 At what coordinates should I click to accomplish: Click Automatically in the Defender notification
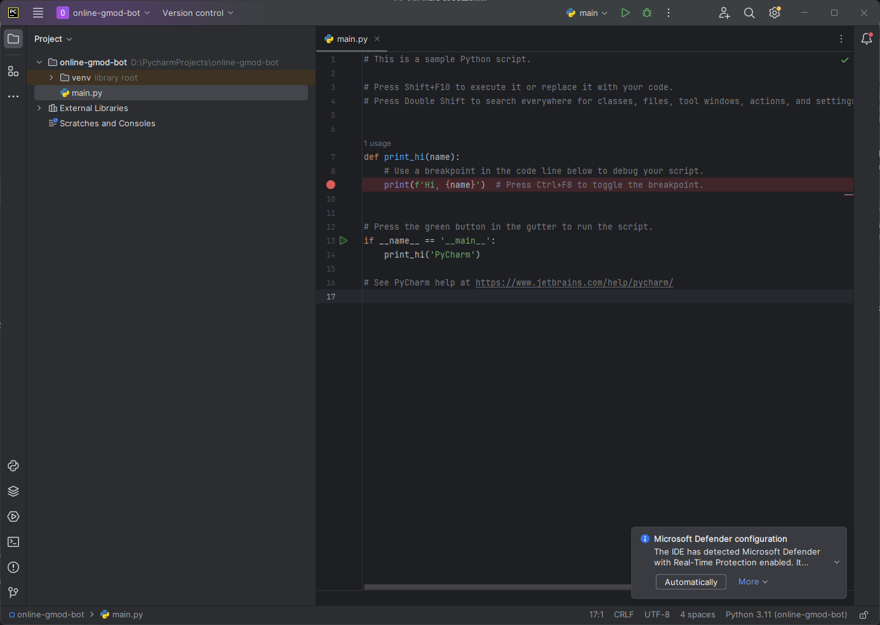(x=691, y=582)
